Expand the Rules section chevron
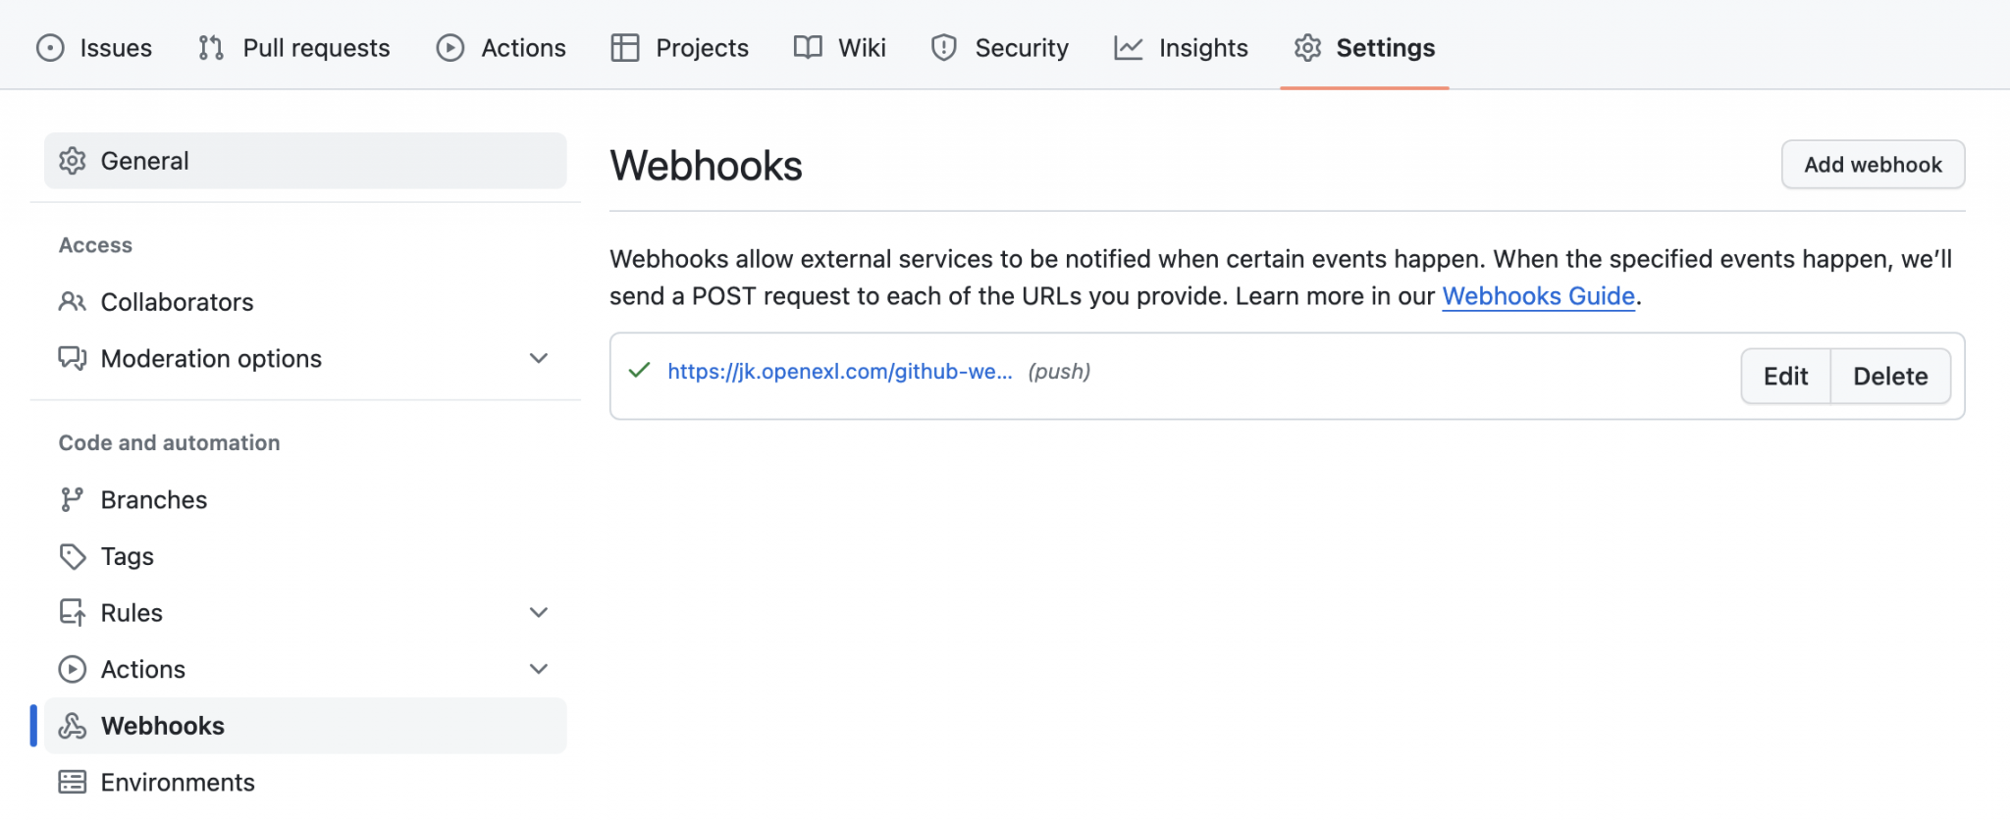The width and height of the screenshot is (2010, 821). click(x=538, y=613)
